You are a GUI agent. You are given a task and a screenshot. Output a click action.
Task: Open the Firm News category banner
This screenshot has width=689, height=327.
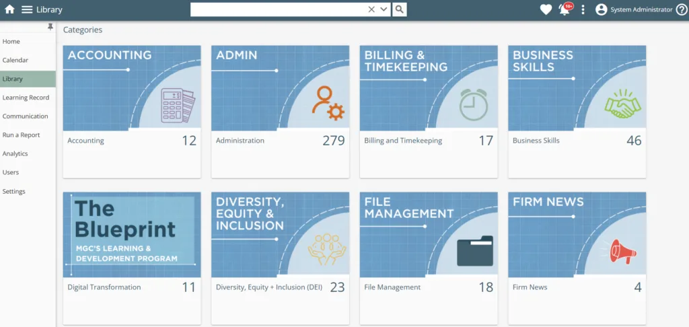pyautogui.click(x=577, y=235)
